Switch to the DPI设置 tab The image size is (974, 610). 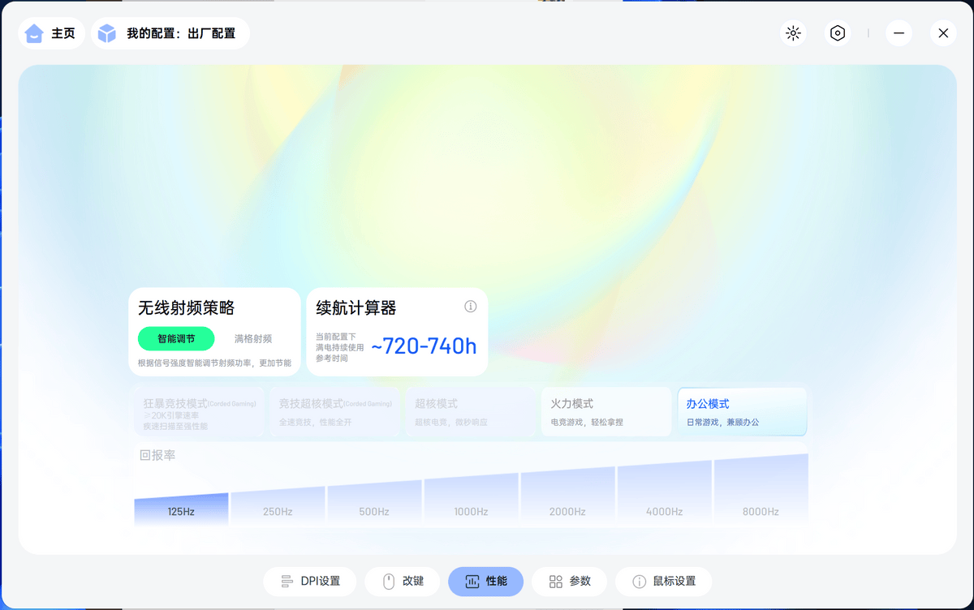(x=310, y=582)
